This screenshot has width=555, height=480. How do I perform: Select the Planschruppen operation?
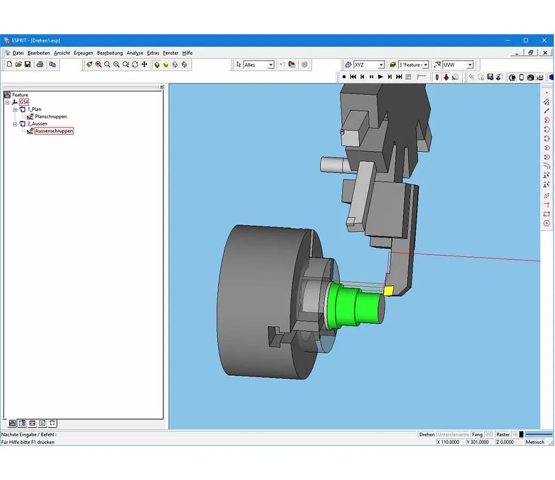click(x=51, y=116)
